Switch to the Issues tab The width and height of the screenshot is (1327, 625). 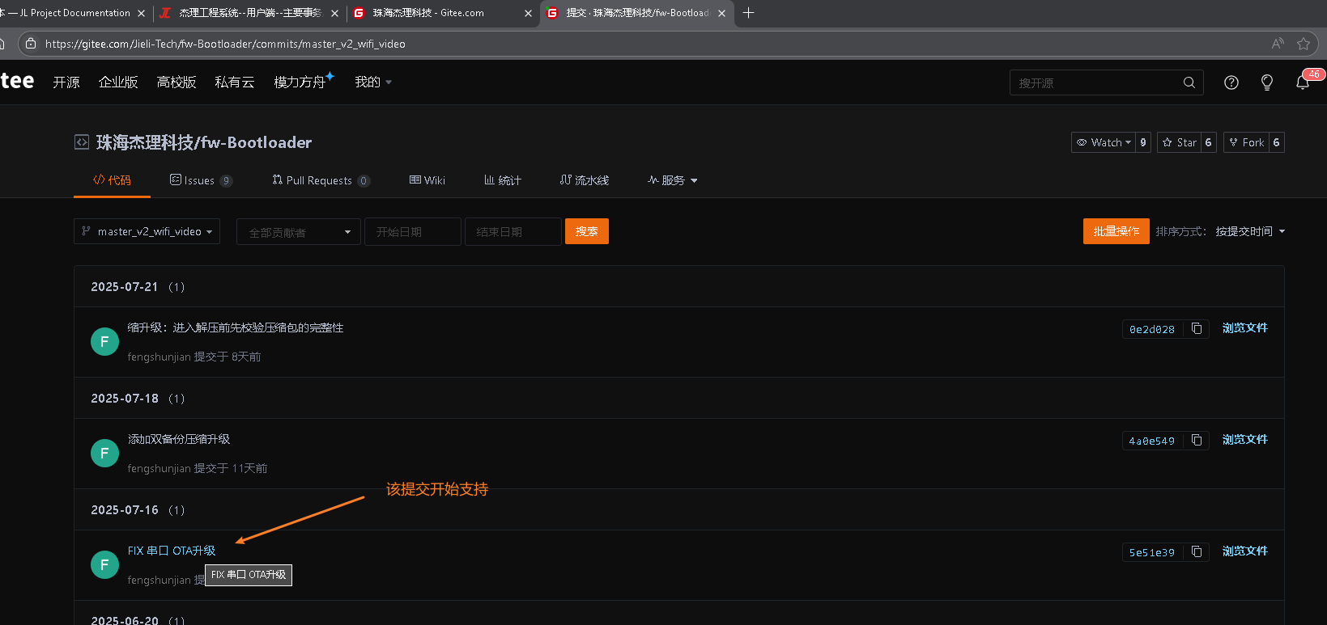(201, 180)
